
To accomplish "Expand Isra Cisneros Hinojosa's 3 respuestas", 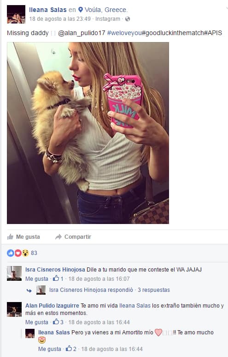I will tap(153, 290).
